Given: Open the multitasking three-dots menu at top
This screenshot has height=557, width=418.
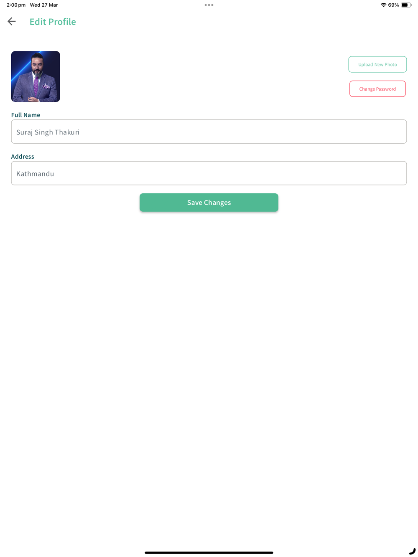Looking at the screenshot, I should (209, 5).
